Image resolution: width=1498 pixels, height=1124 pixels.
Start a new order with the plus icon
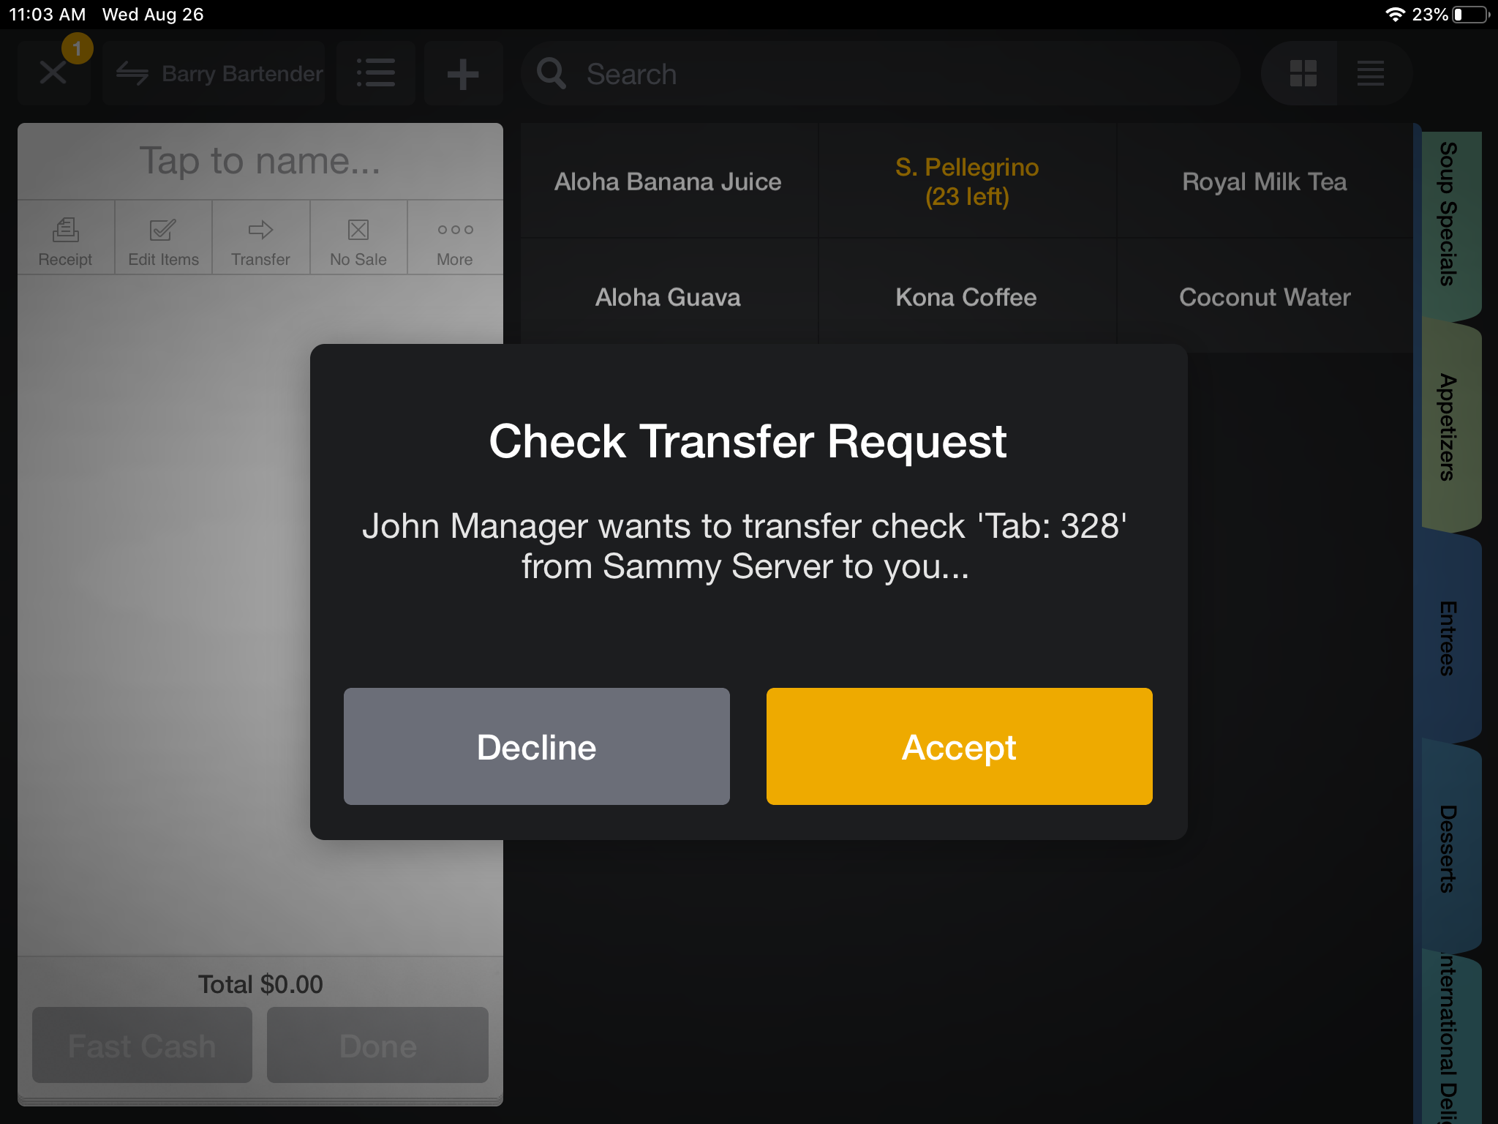point(463,73)
